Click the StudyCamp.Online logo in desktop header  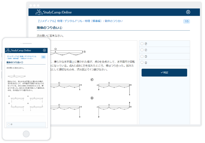click(x=54, y=12)
